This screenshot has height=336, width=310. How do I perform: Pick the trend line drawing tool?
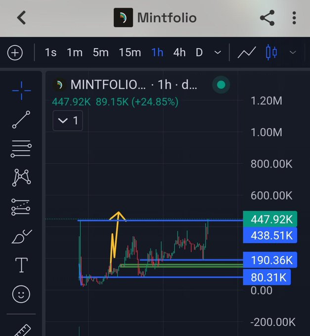pos(21,120)
